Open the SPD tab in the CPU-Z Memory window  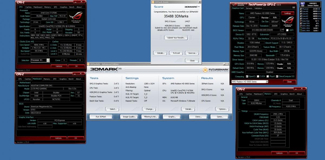click(276, 94)
